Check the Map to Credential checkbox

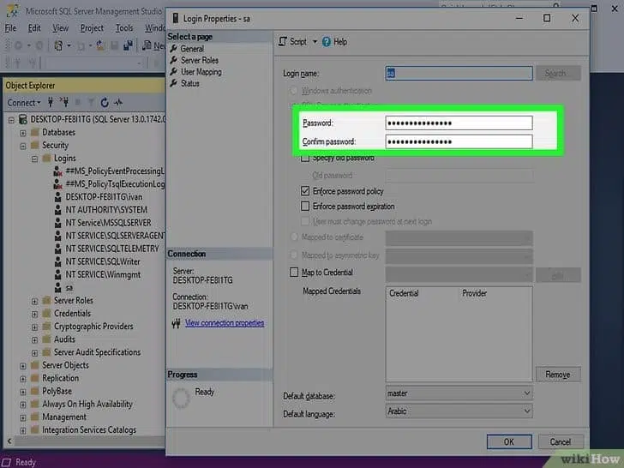[x=294, y=273]
